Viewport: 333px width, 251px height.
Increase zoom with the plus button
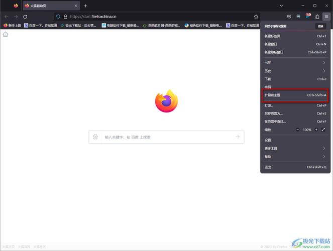[316, 130]
